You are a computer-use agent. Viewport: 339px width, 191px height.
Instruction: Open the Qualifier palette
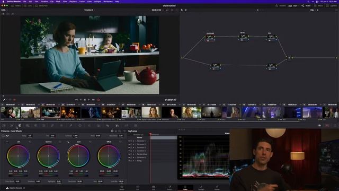click(70, 126)
